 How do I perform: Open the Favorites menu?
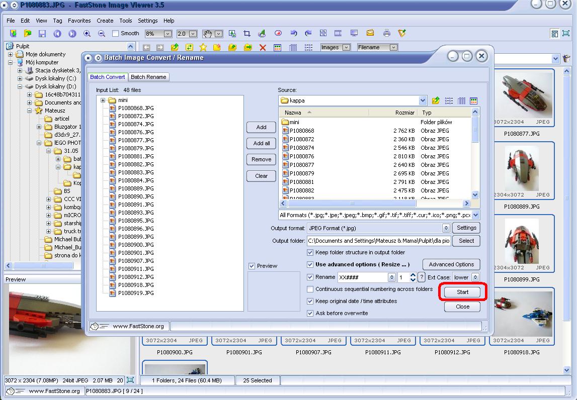click(x=79, y=21)
